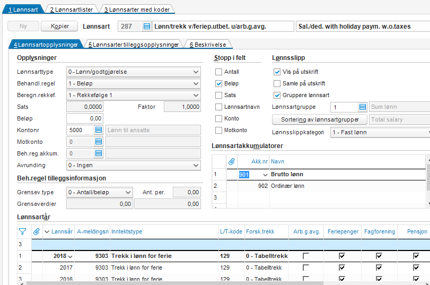430x285 pixels.
Task: Select the 4 Lønnsartopplysninger tab
Action: pyautogui.click(x=46, y=45)
